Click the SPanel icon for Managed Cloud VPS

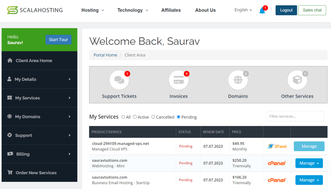click(277, 146)
